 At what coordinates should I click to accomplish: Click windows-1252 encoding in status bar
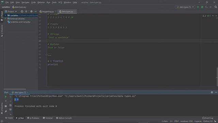(x=187, y=121)
